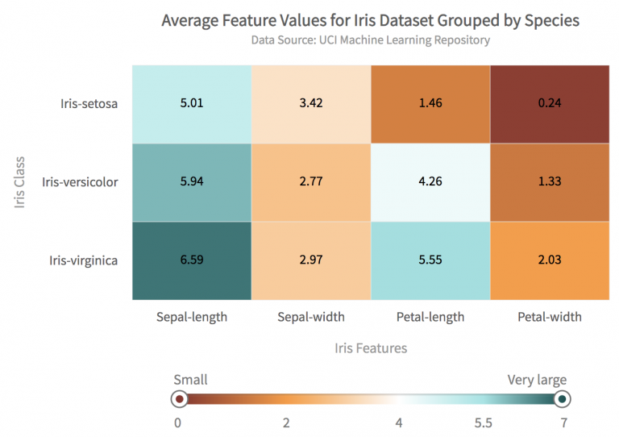Image resolution: width=619 pixels, height=437 pixels.
Task: Click the Iris-virginica Sepal-length cell 6.59
Action: (x=192, y=260)
